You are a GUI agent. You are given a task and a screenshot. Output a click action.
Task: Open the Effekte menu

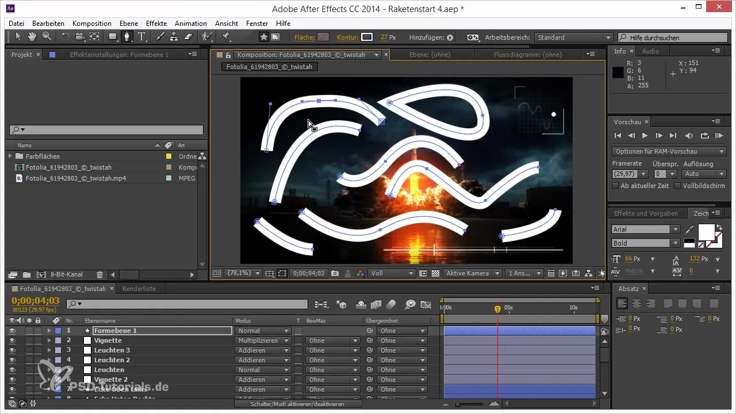(x=156, y=24)
